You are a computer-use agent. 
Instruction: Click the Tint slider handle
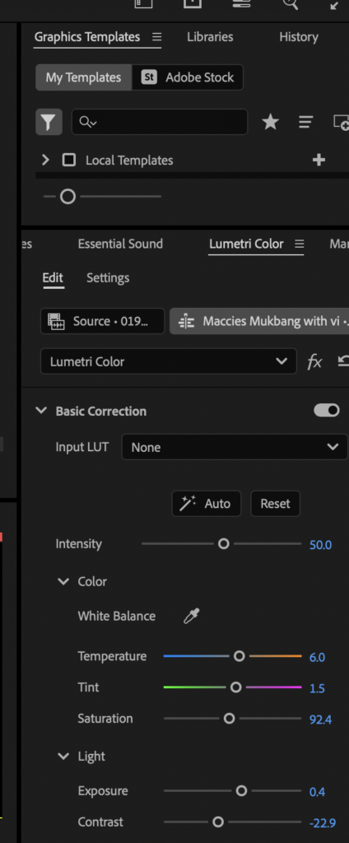pos(235,687)
